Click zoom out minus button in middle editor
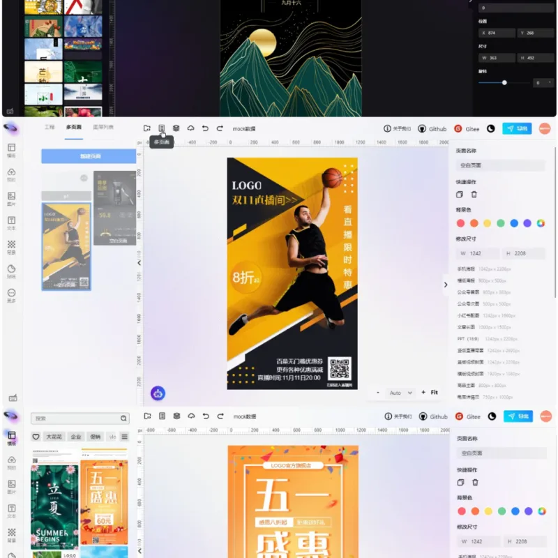Screen dimensions: 558x558 [x=377, y=393]
